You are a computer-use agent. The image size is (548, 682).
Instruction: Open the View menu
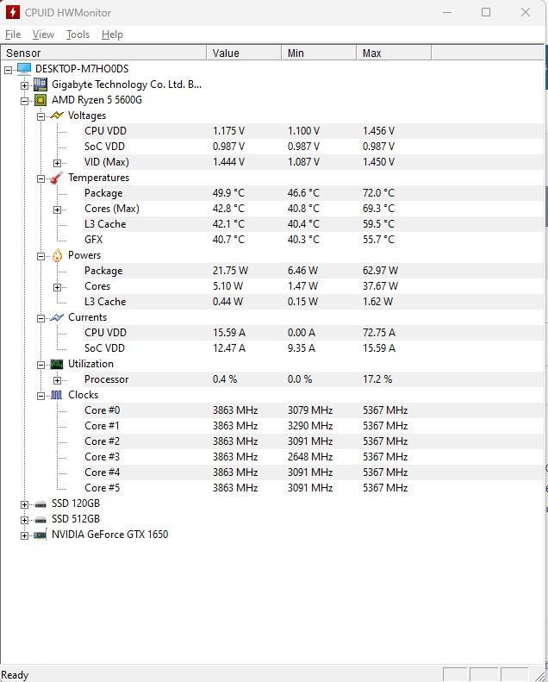click(43, 34)
